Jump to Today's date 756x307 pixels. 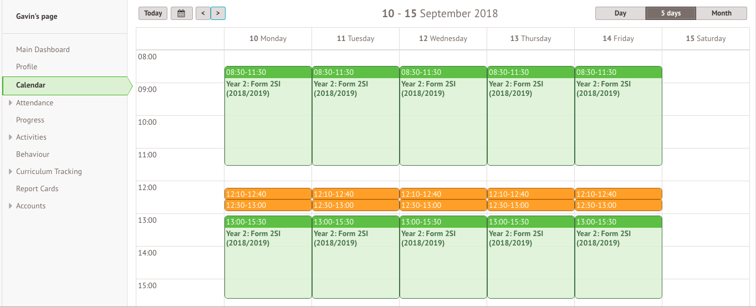click(x=154, y=13)
